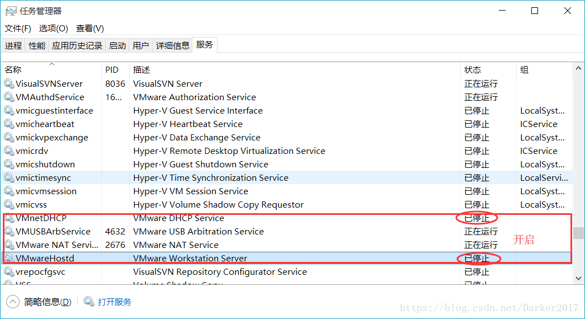
Task: Select the VMnetDHCP service name
Action: point(41,218)
